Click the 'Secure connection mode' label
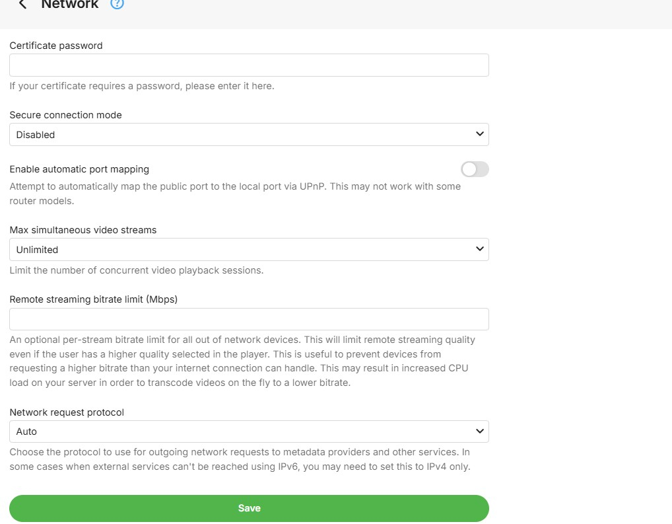The width and height of the screenshot is (672, 524). pos(65,115)
